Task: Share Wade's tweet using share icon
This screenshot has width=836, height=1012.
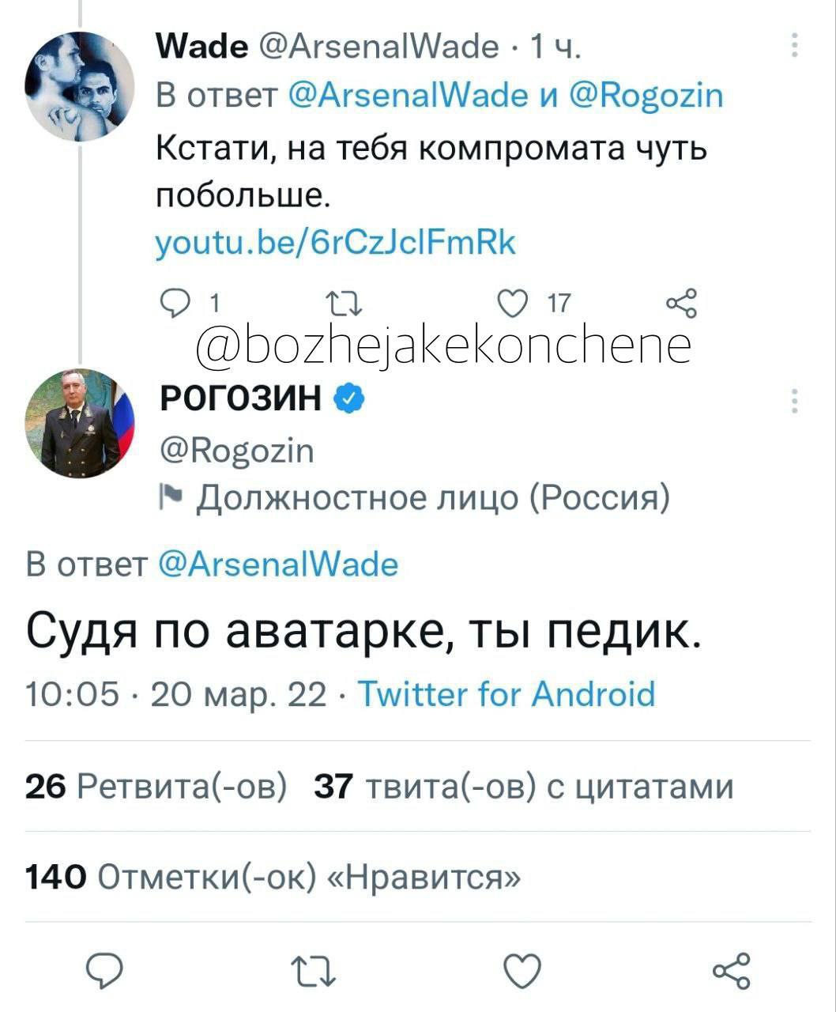Action: tap(681, 303)
